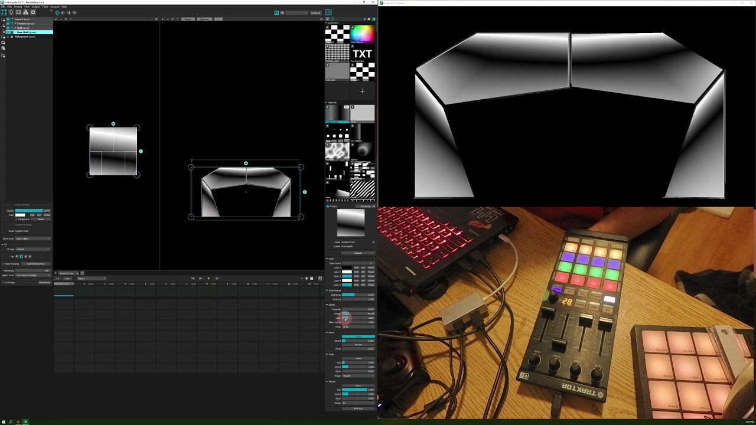
Task: Click the Live button in cues panel
Action: (x=68, y=278)
